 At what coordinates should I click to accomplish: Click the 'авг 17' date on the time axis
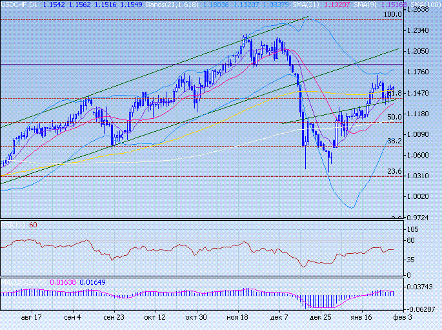tap(32, 318)
